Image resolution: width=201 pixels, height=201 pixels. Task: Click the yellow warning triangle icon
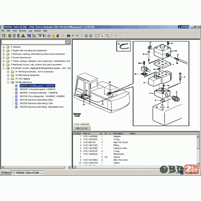coord(53,36)
